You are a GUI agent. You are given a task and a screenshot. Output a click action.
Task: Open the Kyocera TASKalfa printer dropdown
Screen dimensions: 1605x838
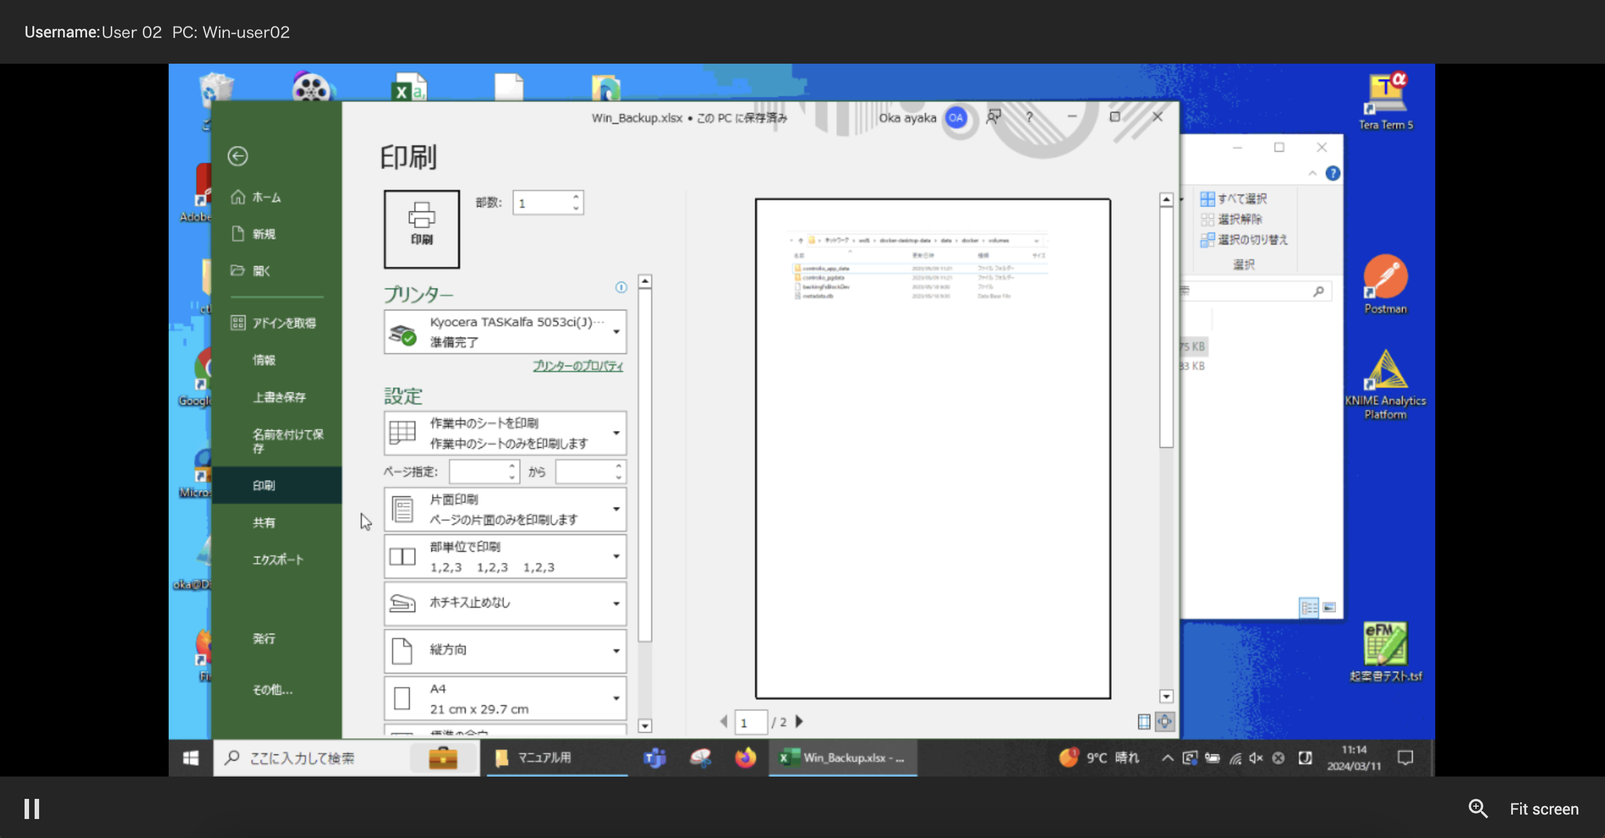[x=505, y=332]
